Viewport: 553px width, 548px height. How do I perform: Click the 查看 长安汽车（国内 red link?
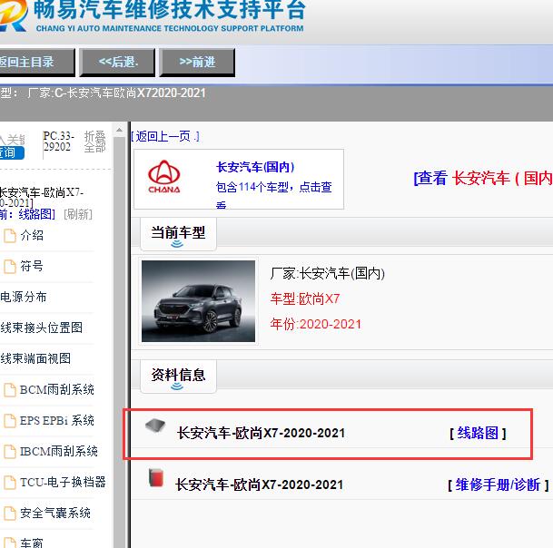[483, 179]
